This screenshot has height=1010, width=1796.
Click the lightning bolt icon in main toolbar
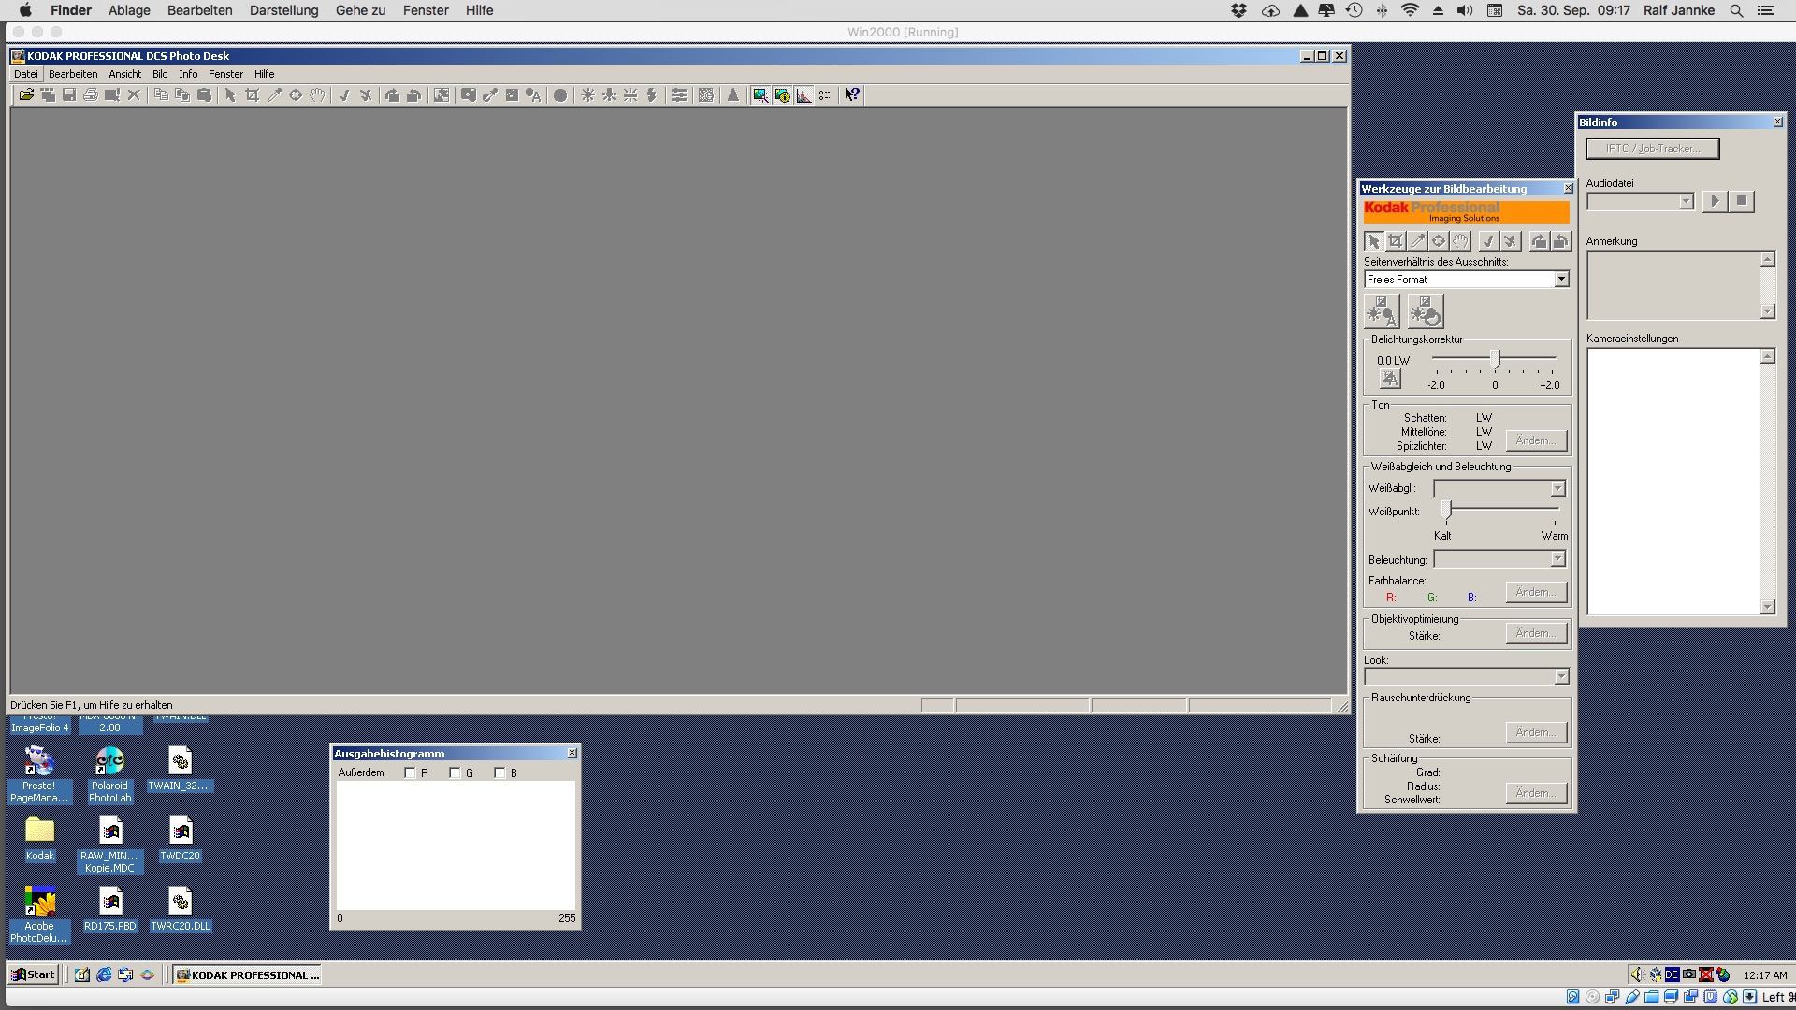pos(652,95)
